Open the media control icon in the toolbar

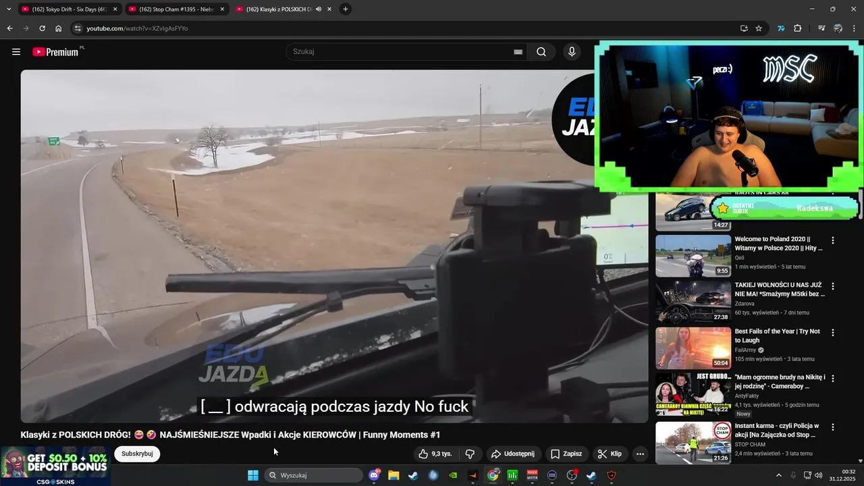pyautogui.click(x=821, y=28)
